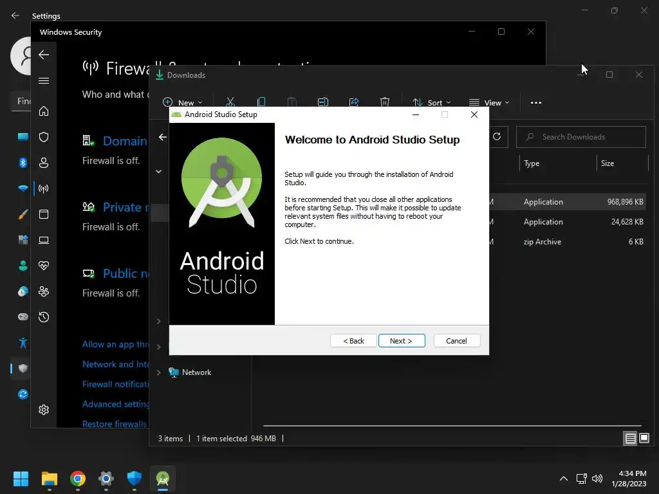659x494 pixels.
Task: Click Allow an app through firewall link
Action: point(116,345)
